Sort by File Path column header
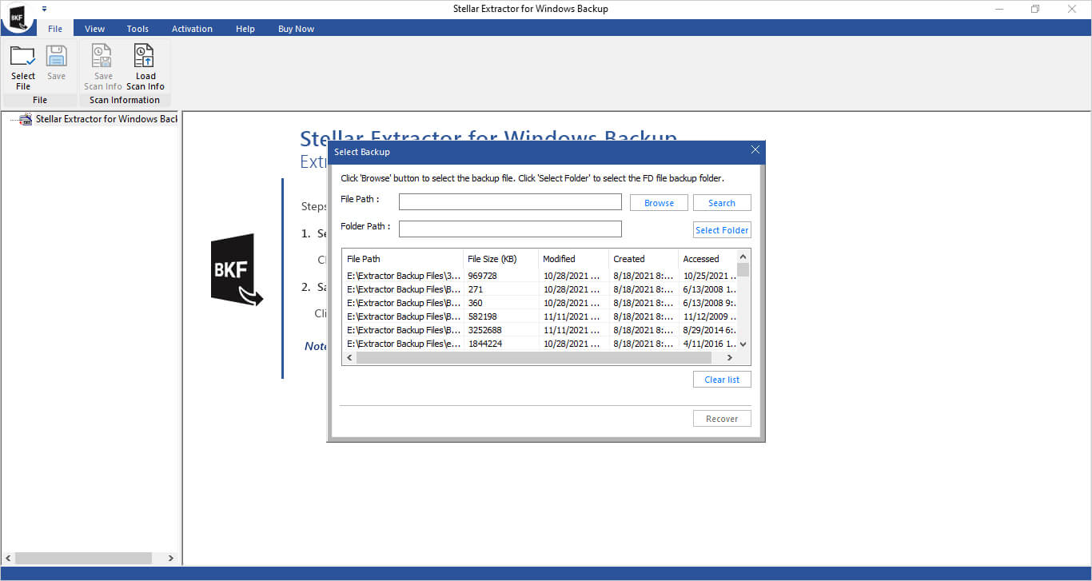Viewport: 1092px width, 581px height. [402, 259]
